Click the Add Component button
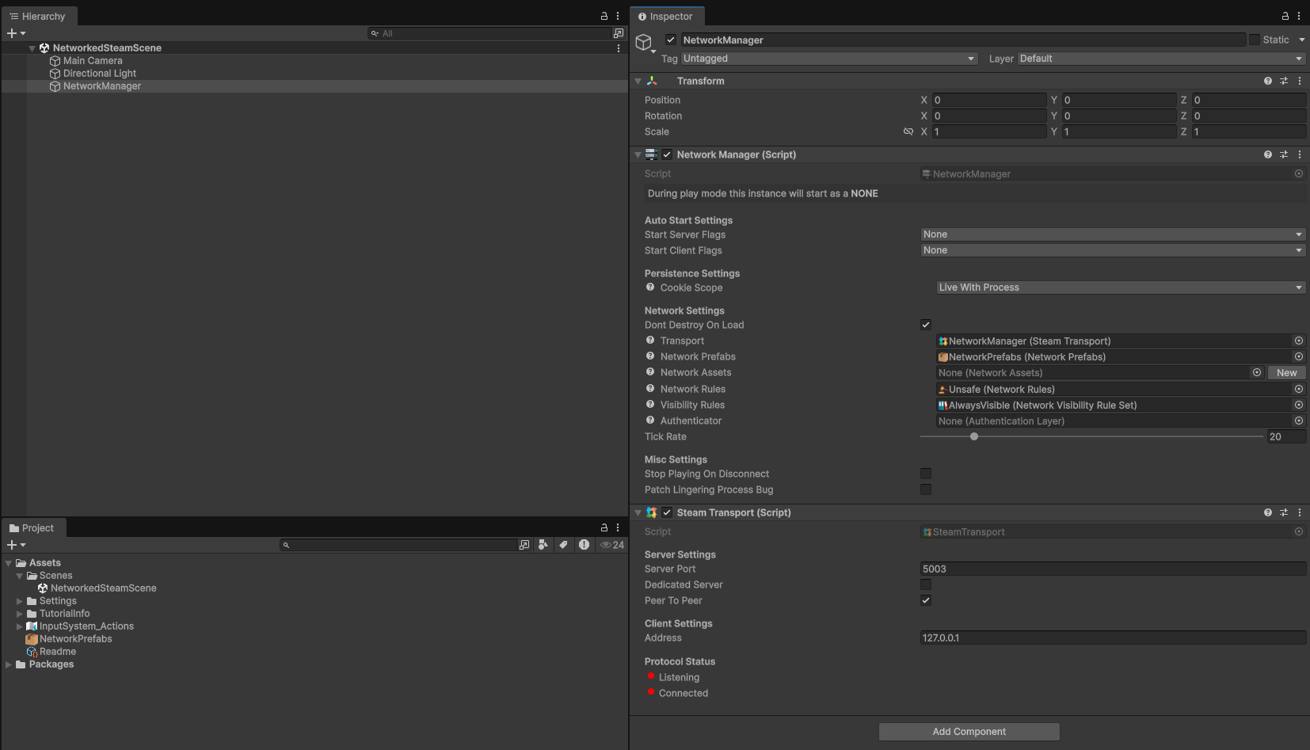This screenshot has width=1310, height=750. click(x=969, y=732)
